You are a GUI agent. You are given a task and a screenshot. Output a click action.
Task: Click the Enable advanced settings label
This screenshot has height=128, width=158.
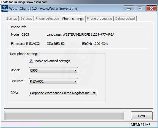click(x=52, y=61)
